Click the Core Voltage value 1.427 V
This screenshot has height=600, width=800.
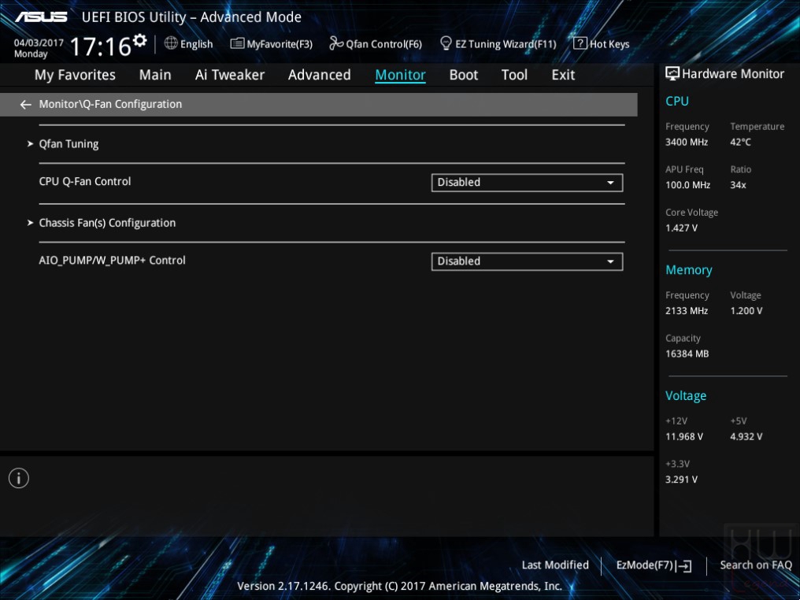tap(682, 228)
